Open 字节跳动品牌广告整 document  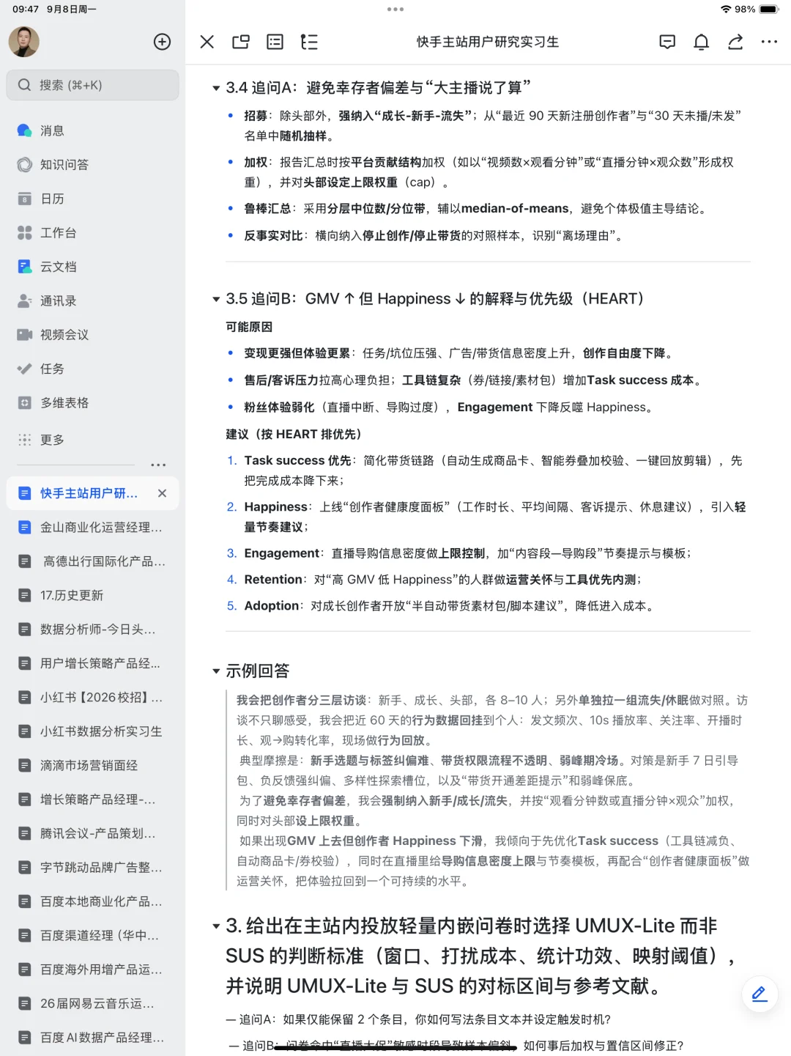click(x=92, y=868)
